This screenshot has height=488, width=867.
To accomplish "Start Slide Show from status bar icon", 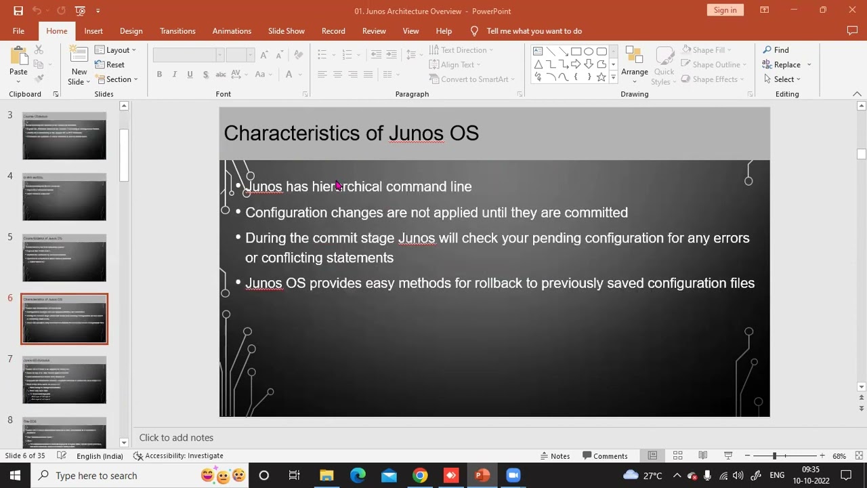I will pyautogui.click(x=728, y=456).
